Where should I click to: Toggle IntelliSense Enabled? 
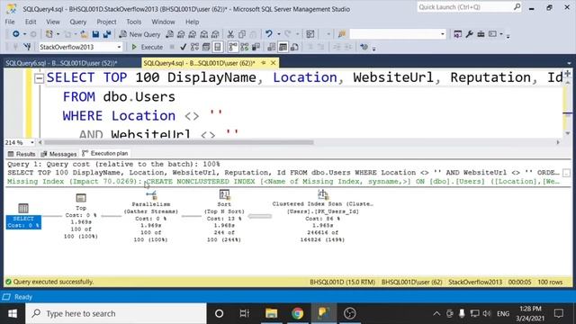(x=218, y=47)
